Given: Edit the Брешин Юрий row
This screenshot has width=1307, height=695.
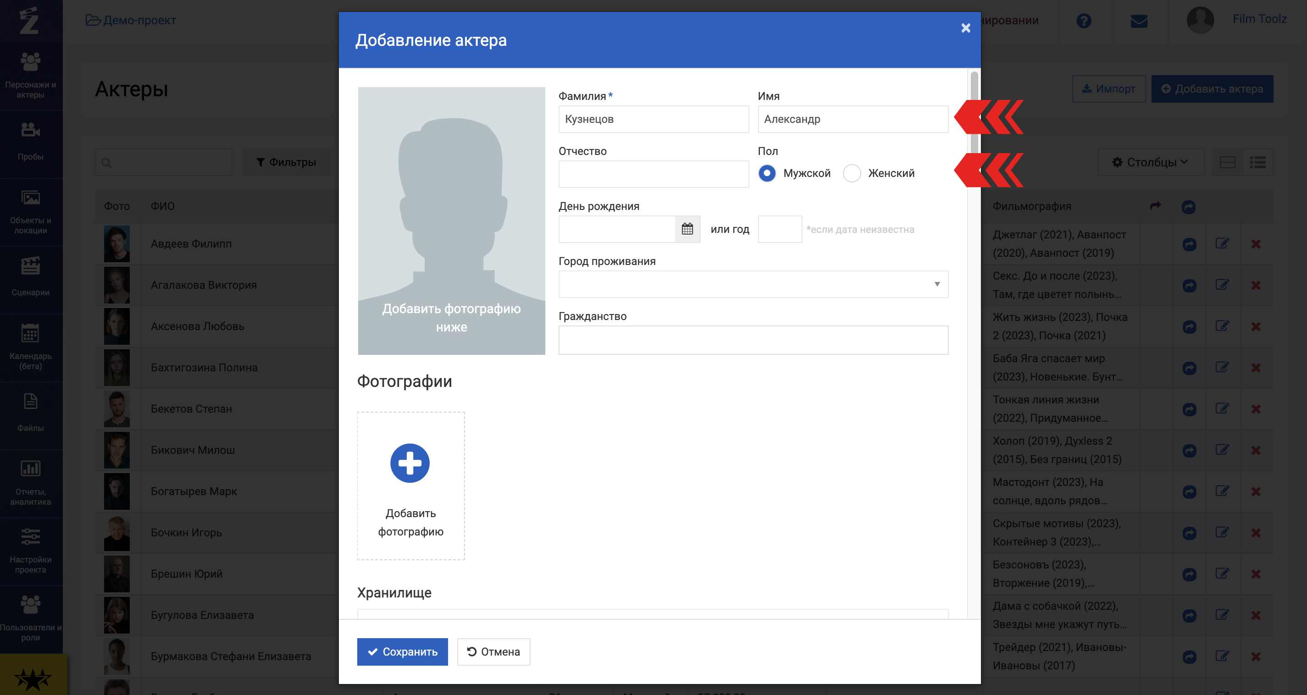Looking at the screenshot, I should [1222, 573].
